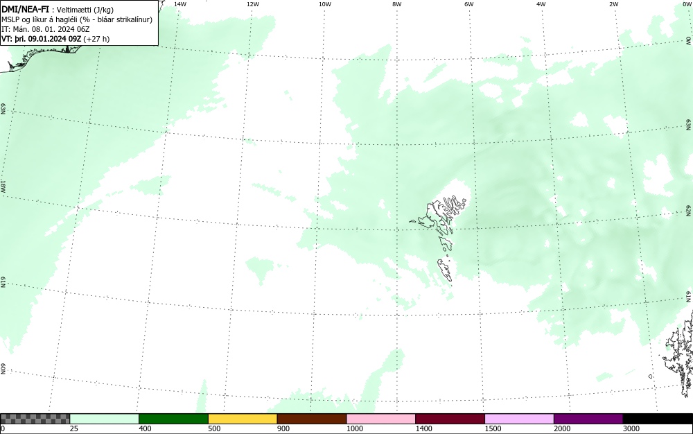The height and width of the screenshot is (434, 693).
Task: Click the '1400' legend value
Action: [424, 428]
